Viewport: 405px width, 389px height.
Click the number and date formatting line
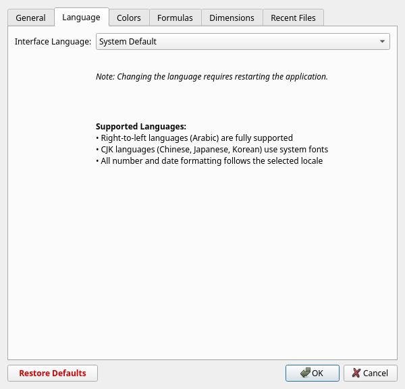click(x=209, y=161)
